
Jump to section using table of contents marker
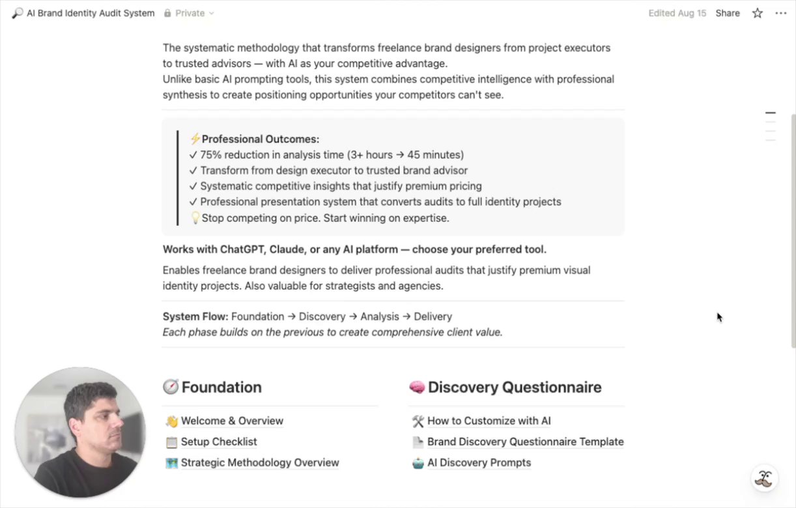click(x=771, y=113)
